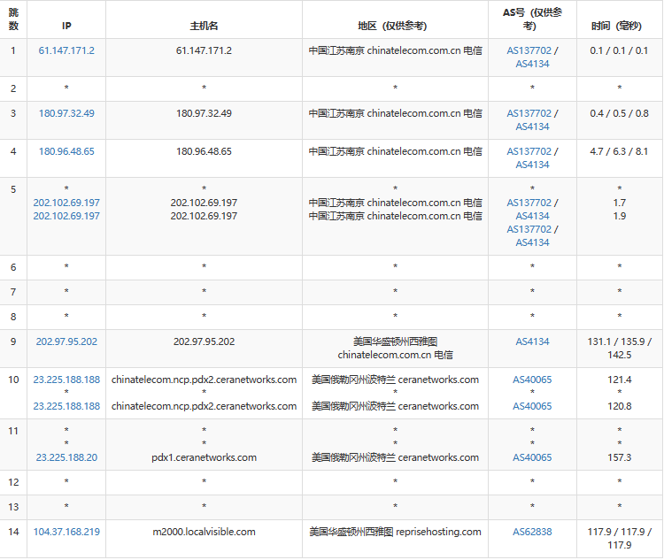Select hostname pdx1.ceranetworks.com
664x560 pixels.
coord(205,457)
